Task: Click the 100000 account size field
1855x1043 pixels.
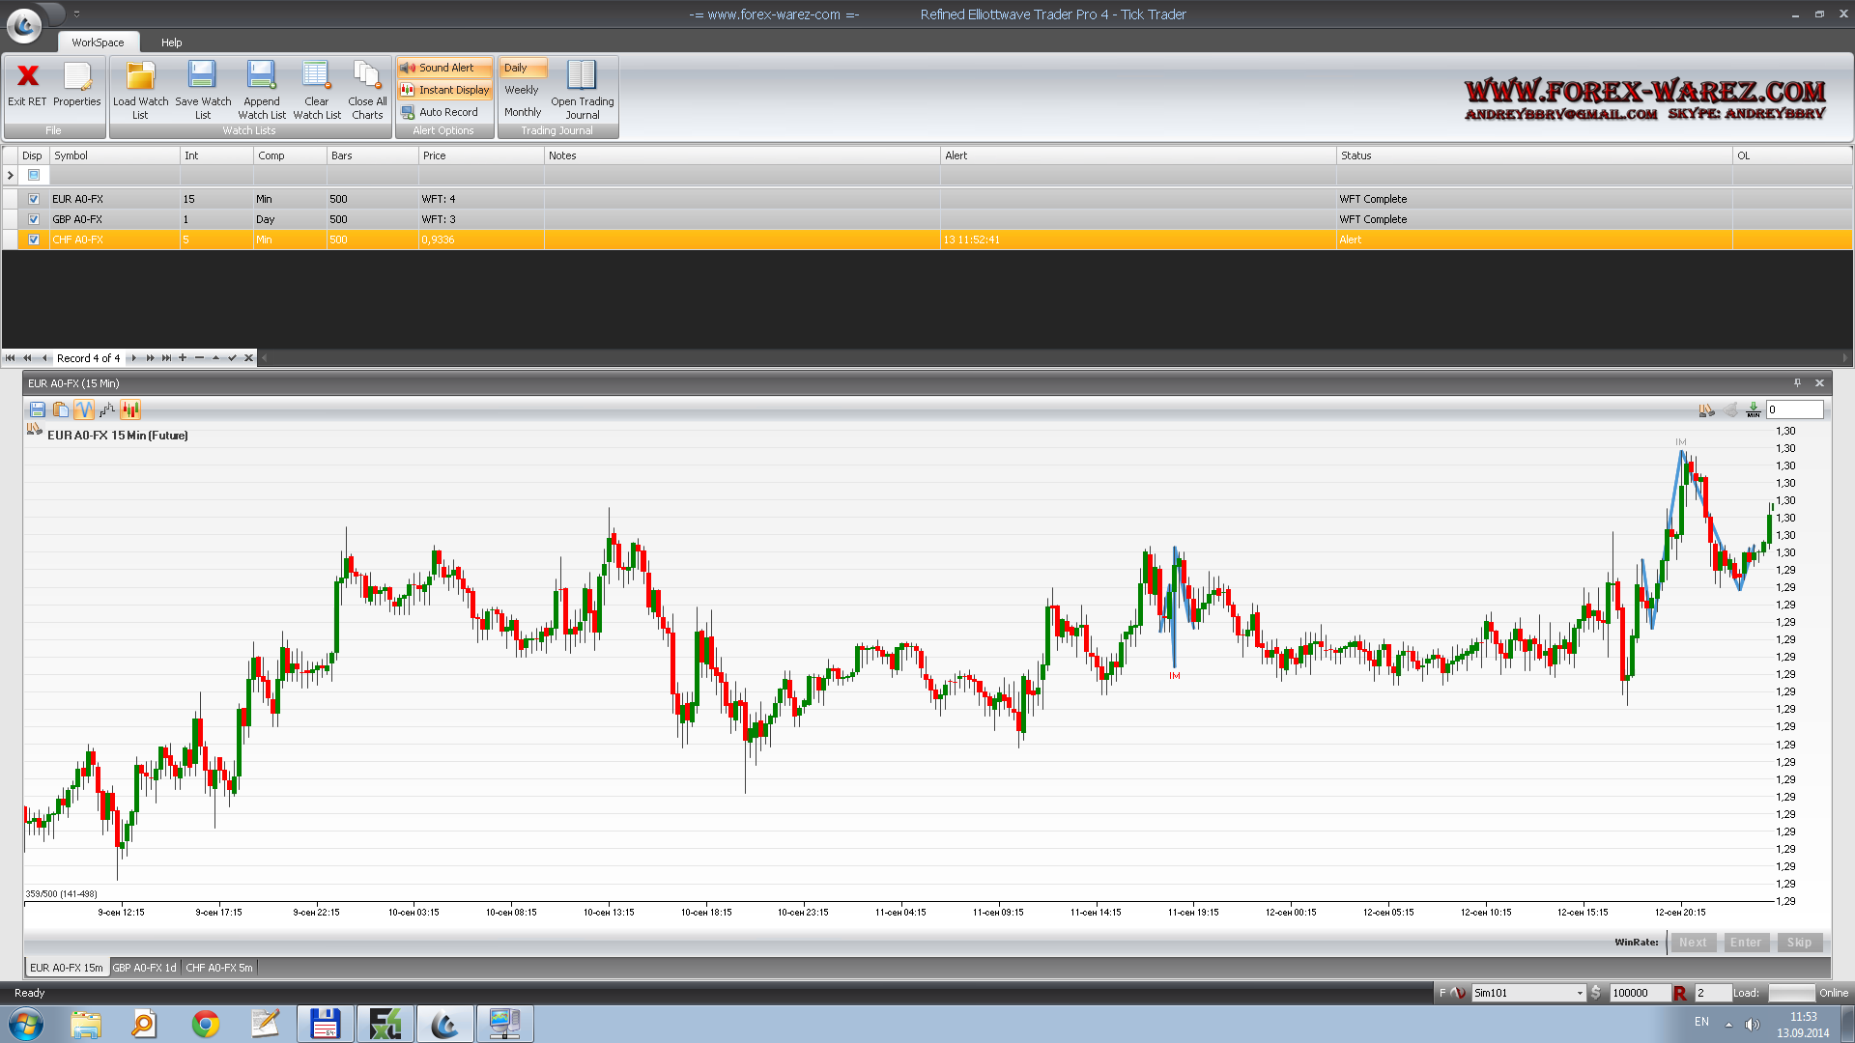Action: pyautogui.click(x=1639, y=994)
